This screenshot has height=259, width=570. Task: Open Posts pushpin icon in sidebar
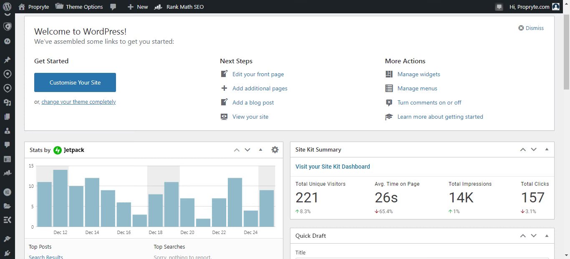(x=7, y=60)
